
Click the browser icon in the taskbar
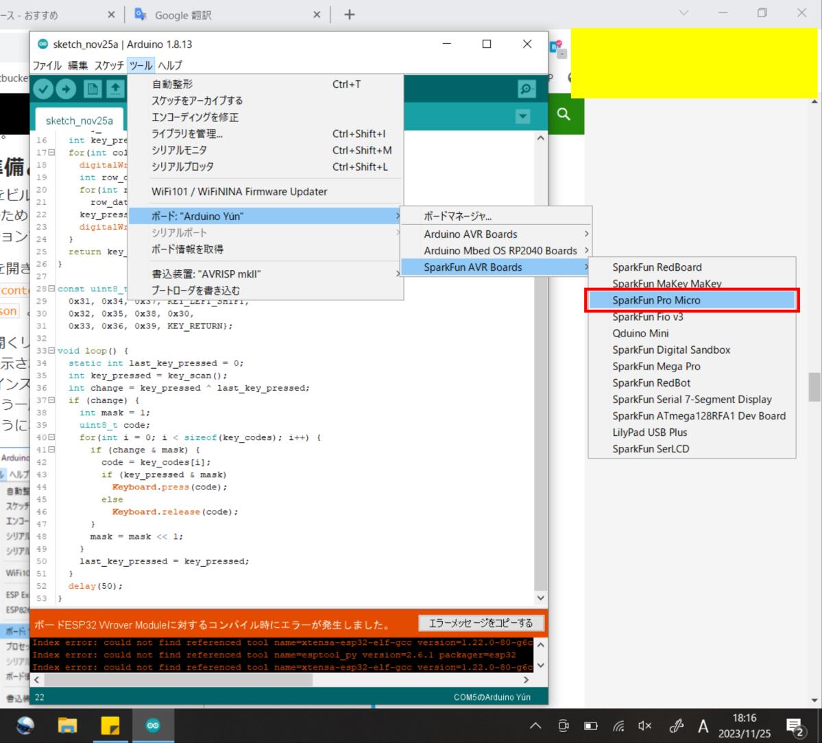point(25,726)
